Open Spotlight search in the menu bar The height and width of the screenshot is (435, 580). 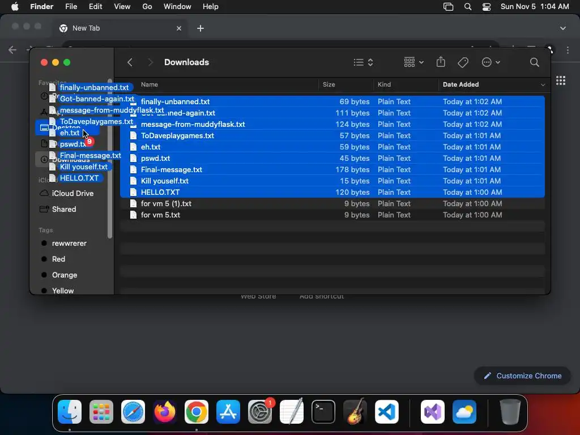pos(467,7)
